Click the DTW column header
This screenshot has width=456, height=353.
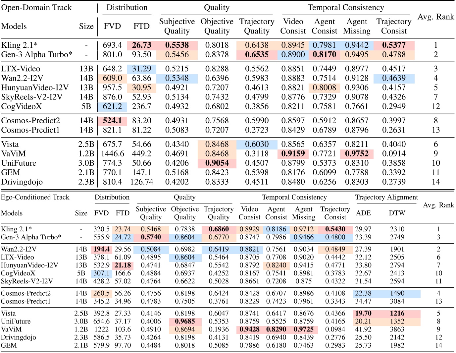pos(397,213)
